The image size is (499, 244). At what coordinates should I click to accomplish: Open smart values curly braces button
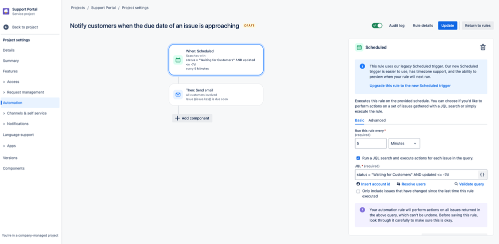pyautogui.click(x=482, y=174)
